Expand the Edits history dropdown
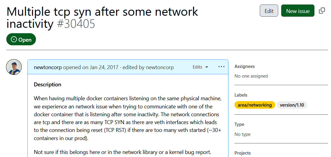Viewport: 331px width, 157px height. pyautogui.click(x=200, y=67)
